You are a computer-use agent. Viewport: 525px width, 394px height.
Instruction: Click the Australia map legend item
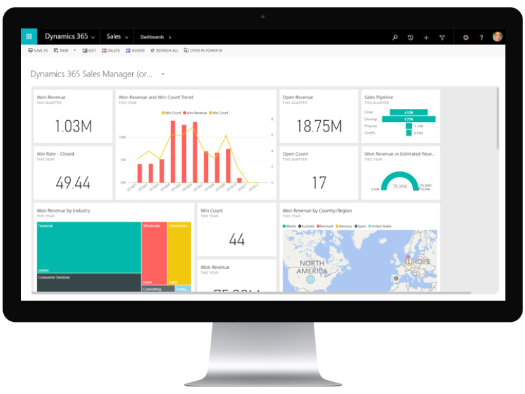[306, 226]
